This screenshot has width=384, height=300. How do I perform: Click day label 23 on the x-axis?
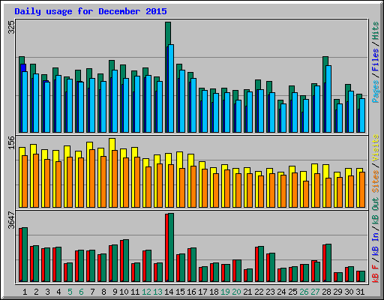[x=270, y=292]
